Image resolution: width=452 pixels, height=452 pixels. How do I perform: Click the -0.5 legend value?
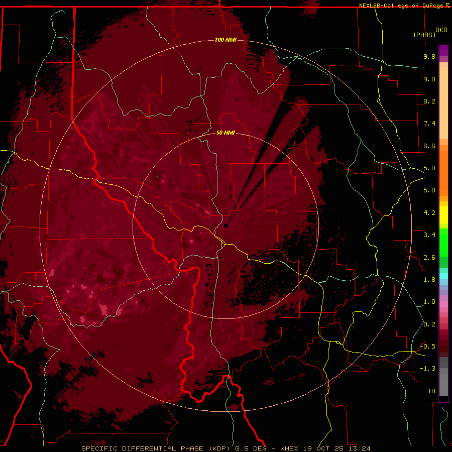427,347
